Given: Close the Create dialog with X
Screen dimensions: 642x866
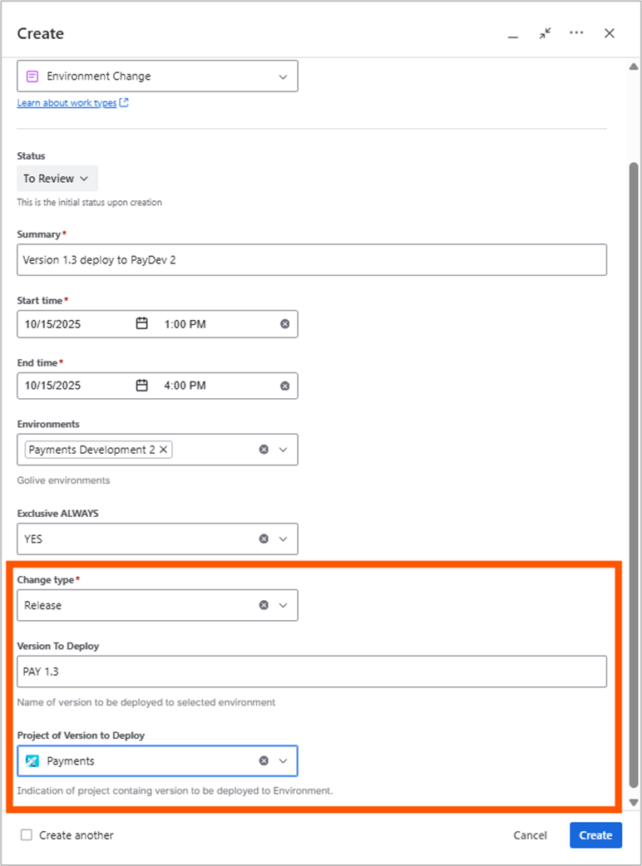Looking at the screenshot, I should tap(610, 33).
